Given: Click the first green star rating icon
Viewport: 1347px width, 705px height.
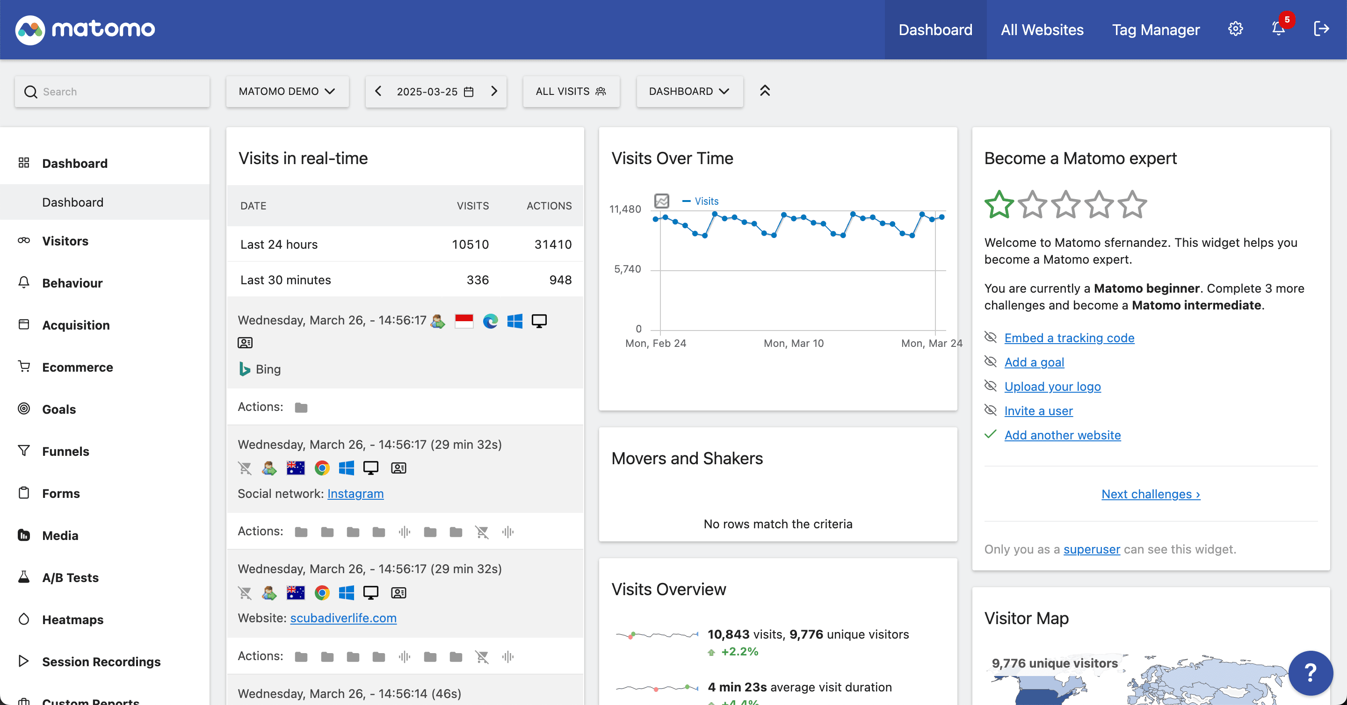Looking at the screenshot, I should point(999,204).
